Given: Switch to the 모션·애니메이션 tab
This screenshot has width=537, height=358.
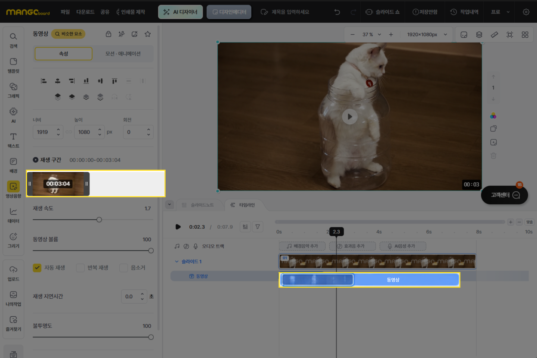Looking at the screenshot, I should click(x=123, y=54).
